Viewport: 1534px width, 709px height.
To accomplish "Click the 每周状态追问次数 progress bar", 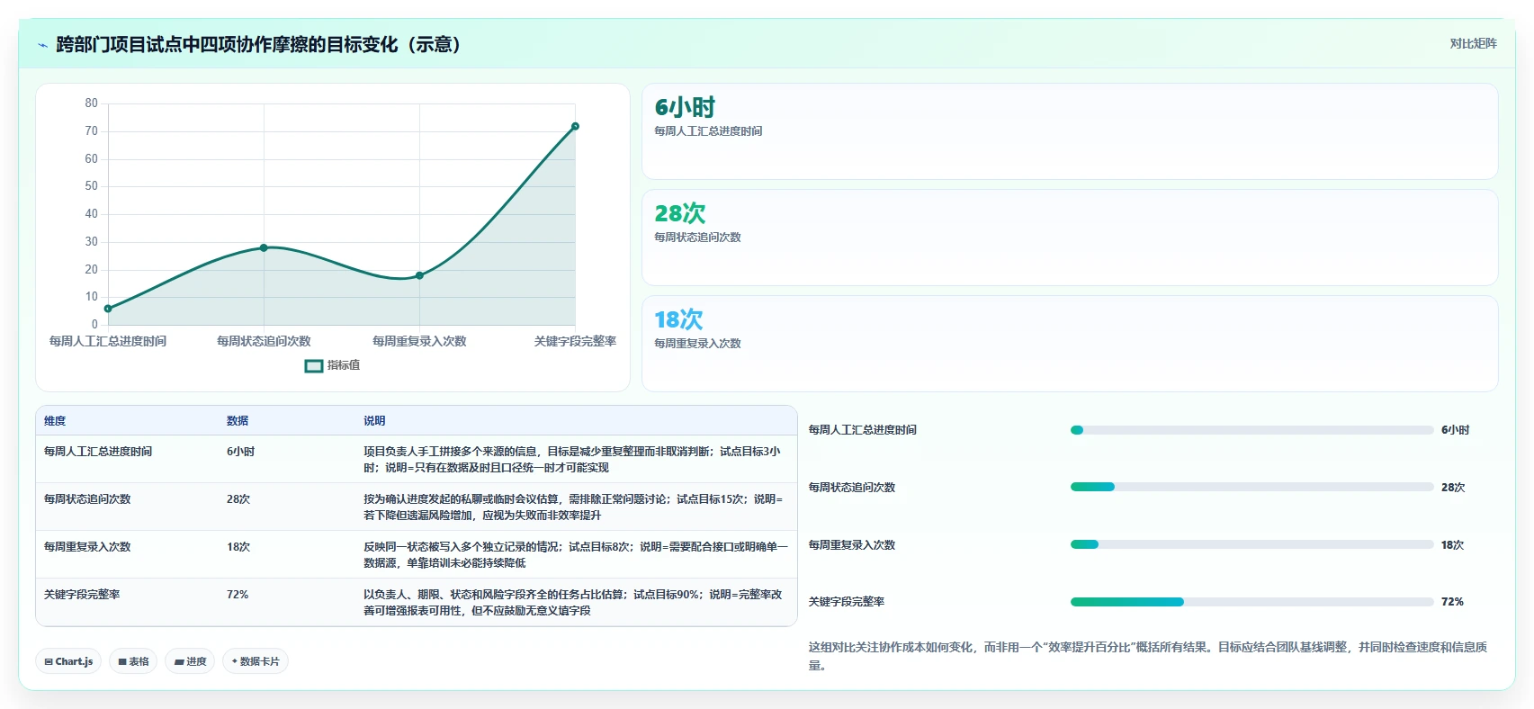I will coord(1251,487).
